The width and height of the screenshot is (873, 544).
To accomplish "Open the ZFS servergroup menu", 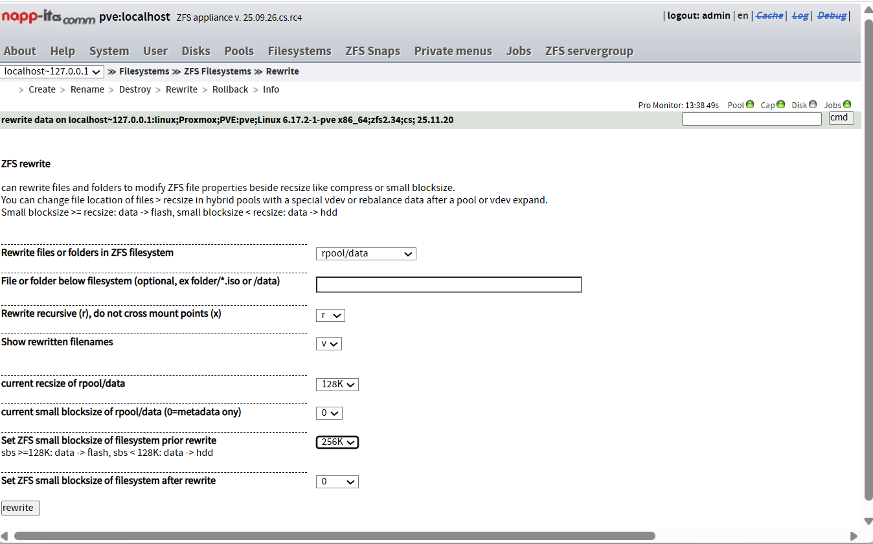I will coord(589,51).
